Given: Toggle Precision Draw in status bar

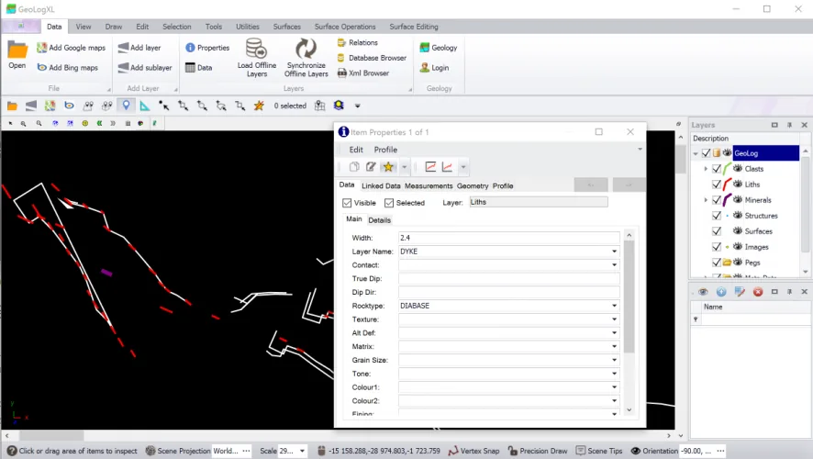Looking at the screenshot, I should click(538, 451).
